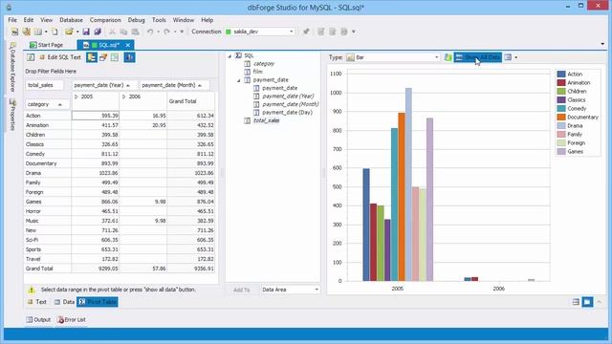Click the warning icon in hint bar
Image resolution: width=612 pixels, height=344 pixels.
pyautogui.click(x=32, y=290)
